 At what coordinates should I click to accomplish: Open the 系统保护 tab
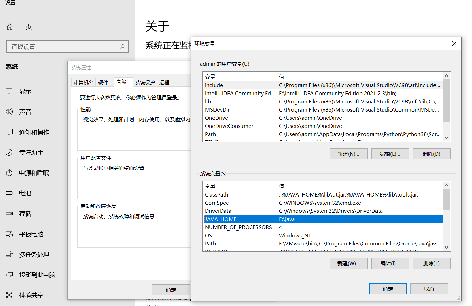tap(145, 82)
